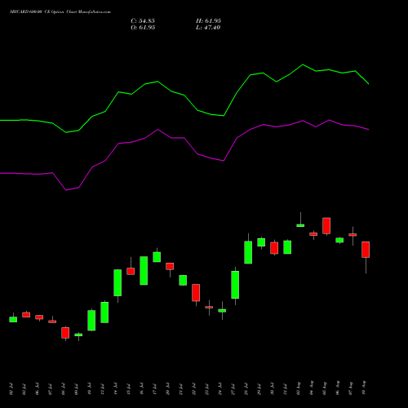Image resolution: width=408 pixels, height=408 pixels.
Task: Click the close value C: 54.85
Action: [x=143, y=21]
